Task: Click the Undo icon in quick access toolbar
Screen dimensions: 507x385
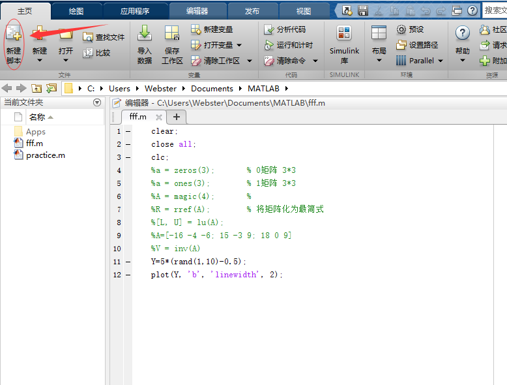Action: point(426,11)
